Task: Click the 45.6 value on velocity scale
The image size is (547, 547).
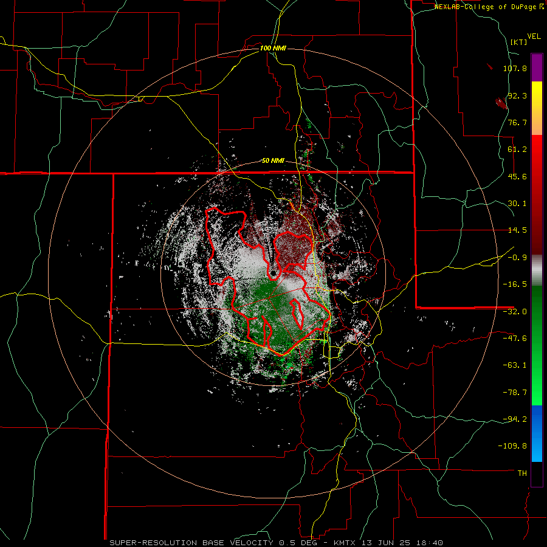Action: coord(517,176)
